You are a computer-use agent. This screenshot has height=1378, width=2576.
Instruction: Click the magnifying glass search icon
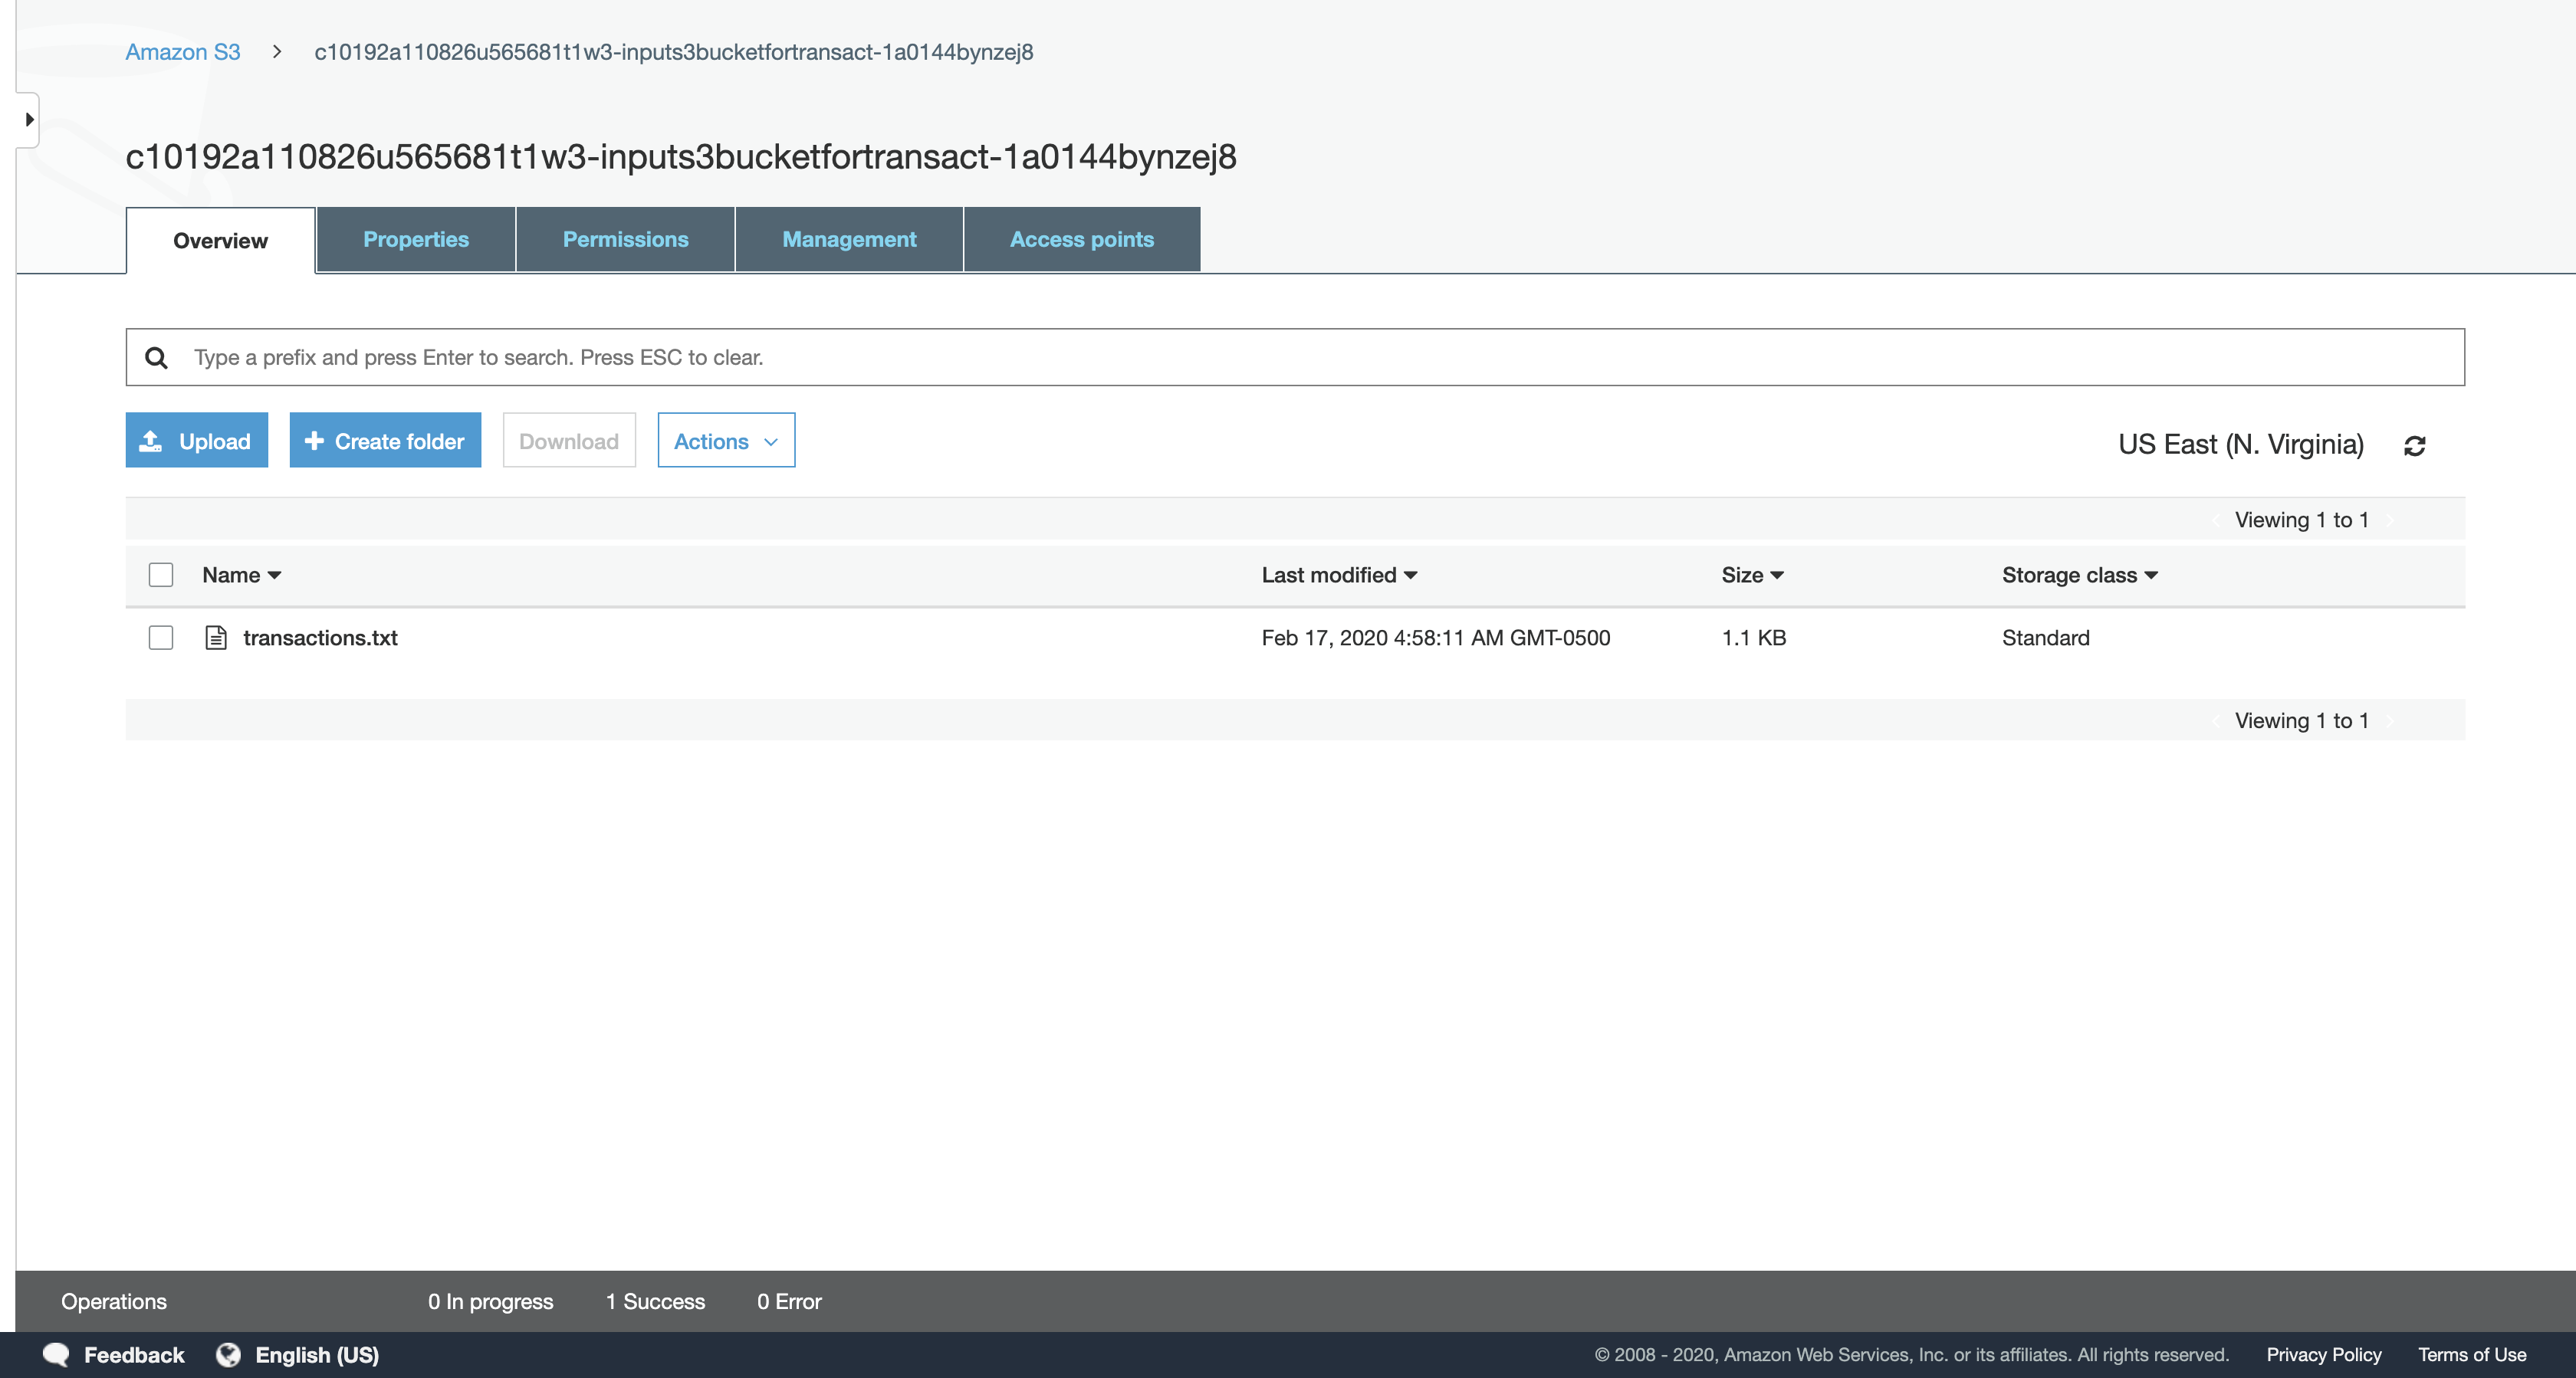point(156,357)
